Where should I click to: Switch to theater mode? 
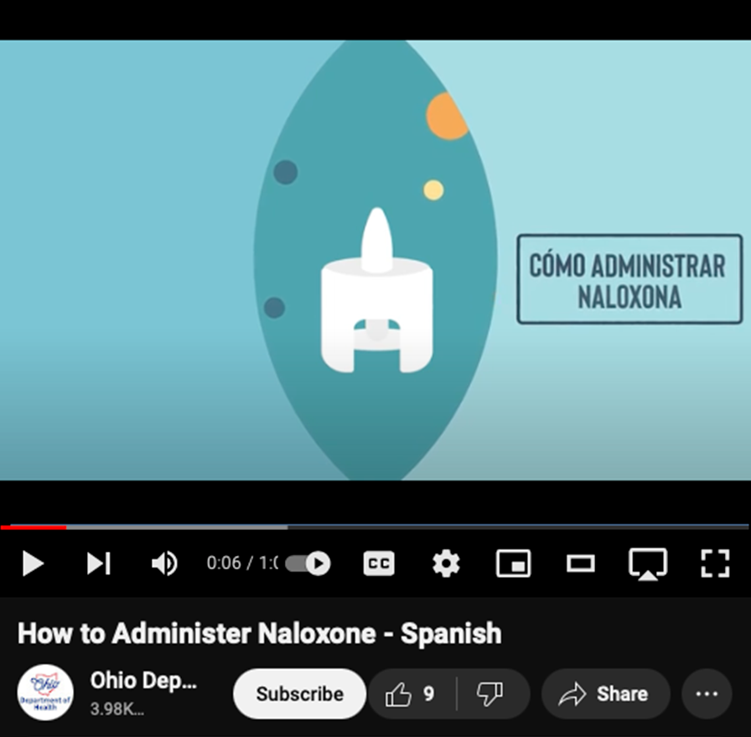(x=581, y=563)
